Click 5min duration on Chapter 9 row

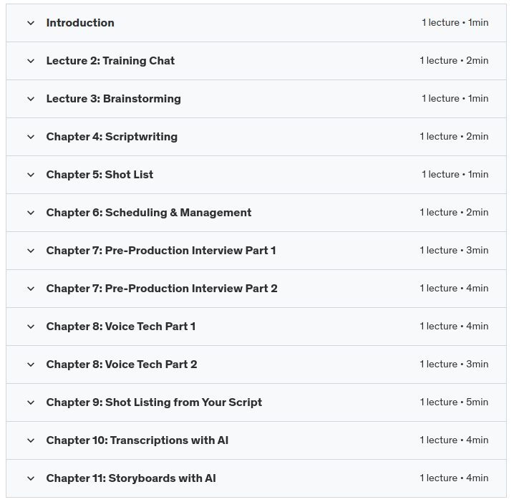pos(477,402)
